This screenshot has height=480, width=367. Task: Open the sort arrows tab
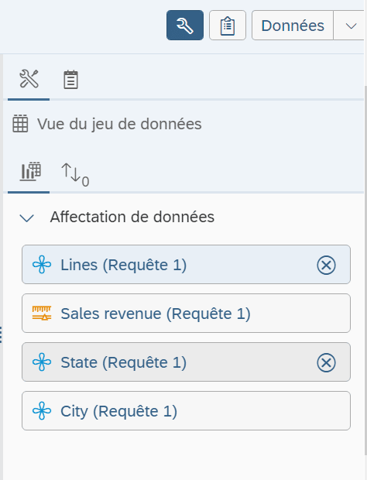[x=75, y=175]
